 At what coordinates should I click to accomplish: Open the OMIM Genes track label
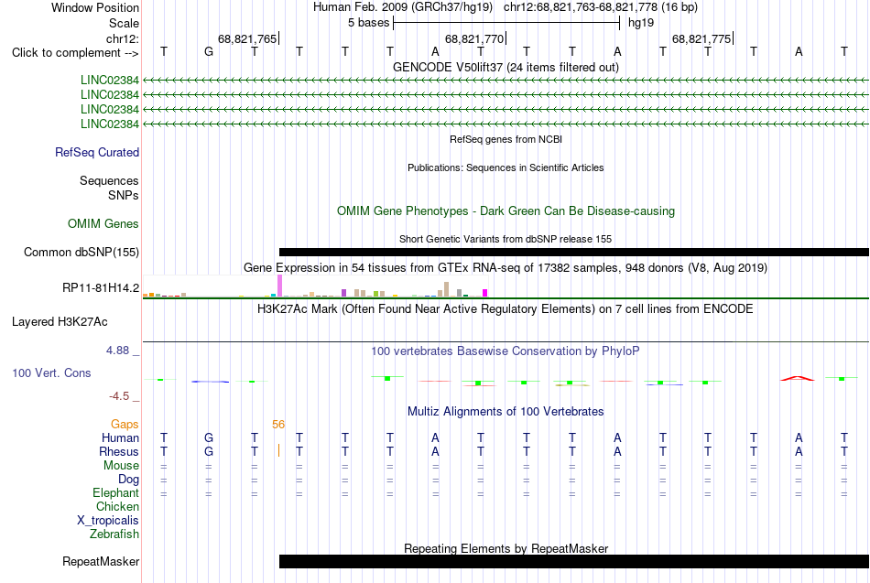(103, 223)
